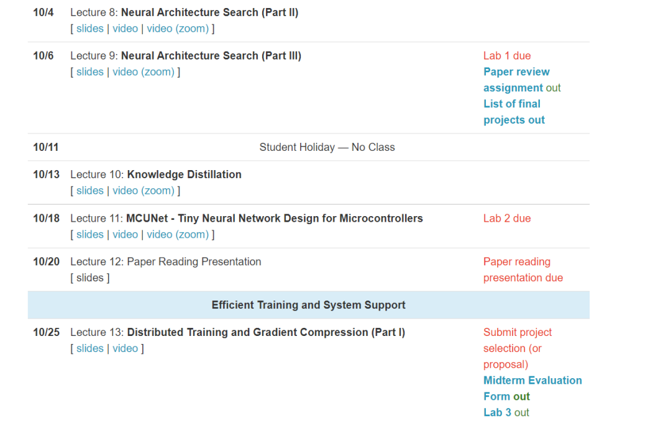This screenshot has height=421, width=671.
Task: Open video link for Lecture 8
Action: click(x=125, y=29)
